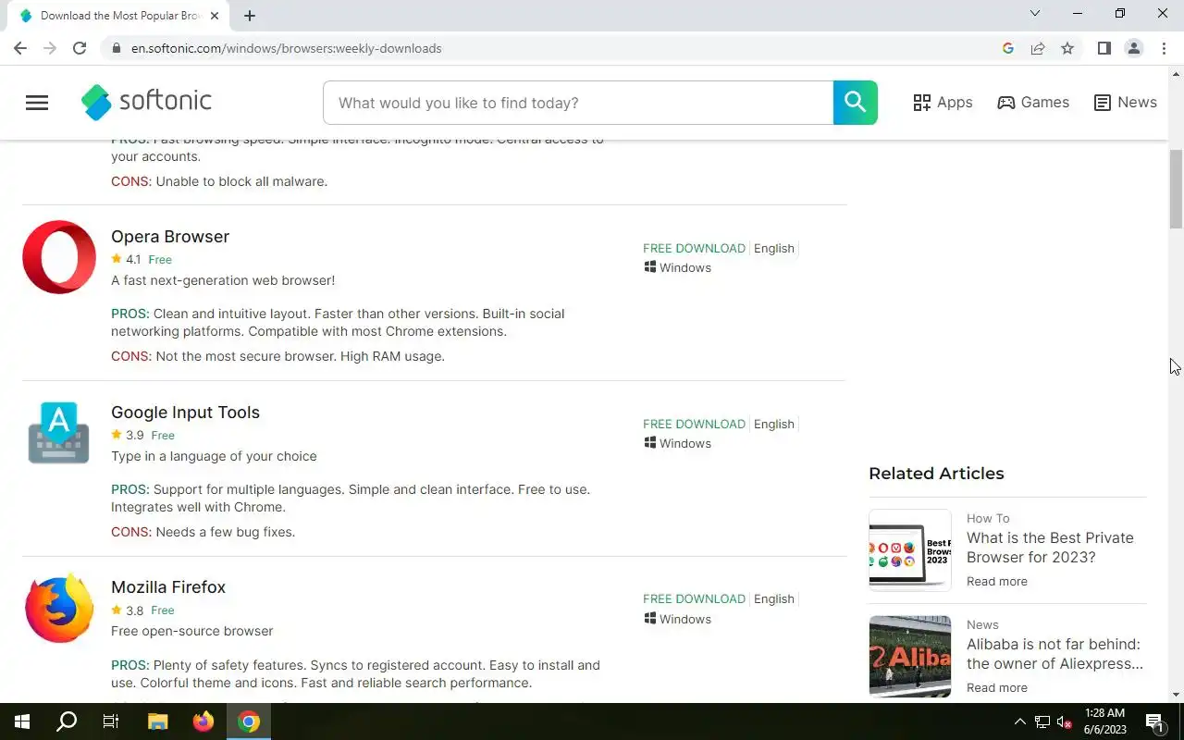Click the scrollbar down arrow
The width and height of the screenshot is (1184, 740).
tap(1176, 694)
